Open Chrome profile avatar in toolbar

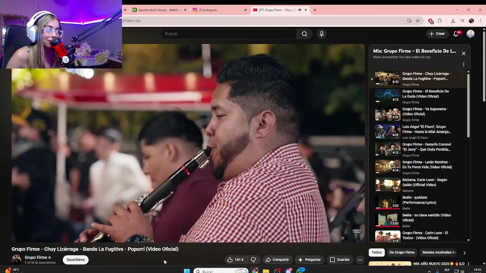[471, 21]
